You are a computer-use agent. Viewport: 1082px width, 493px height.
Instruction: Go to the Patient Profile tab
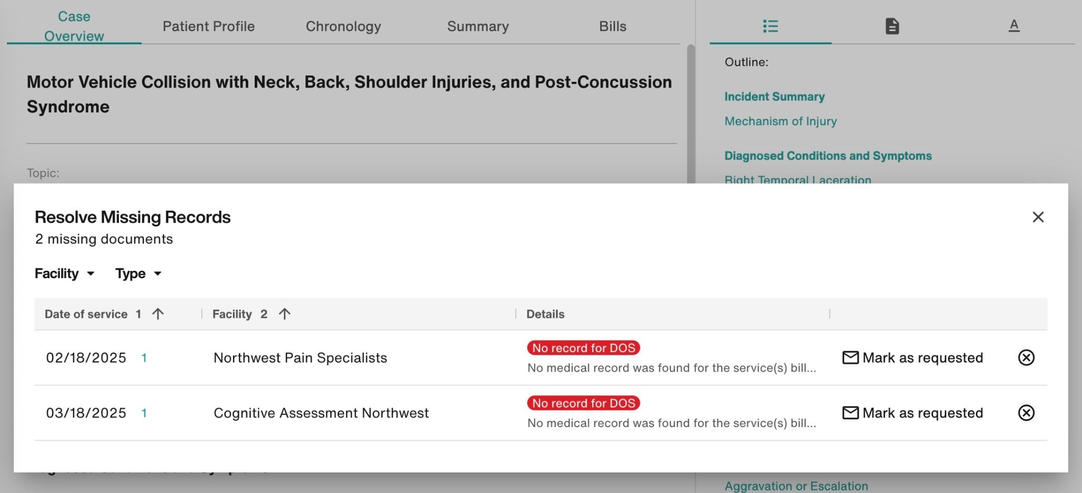(209, 26)
